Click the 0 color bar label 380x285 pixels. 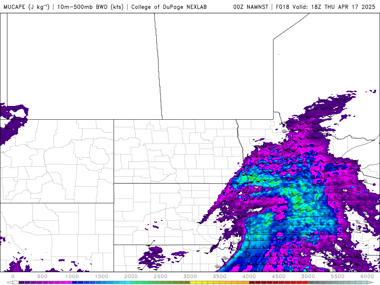pos(13,276)
